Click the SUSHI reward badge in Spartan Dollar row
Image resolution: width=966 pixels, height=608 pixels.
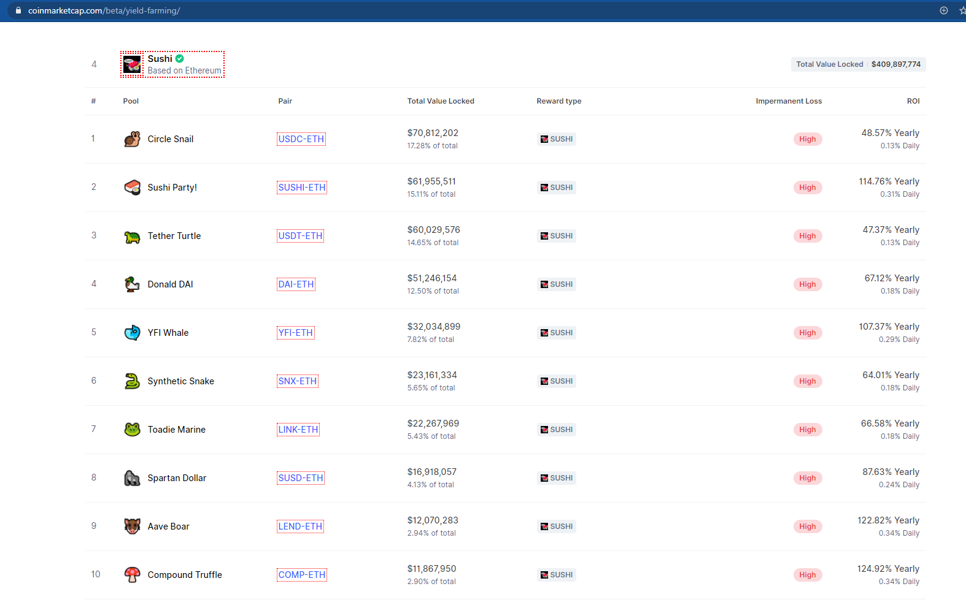(557, 478)
